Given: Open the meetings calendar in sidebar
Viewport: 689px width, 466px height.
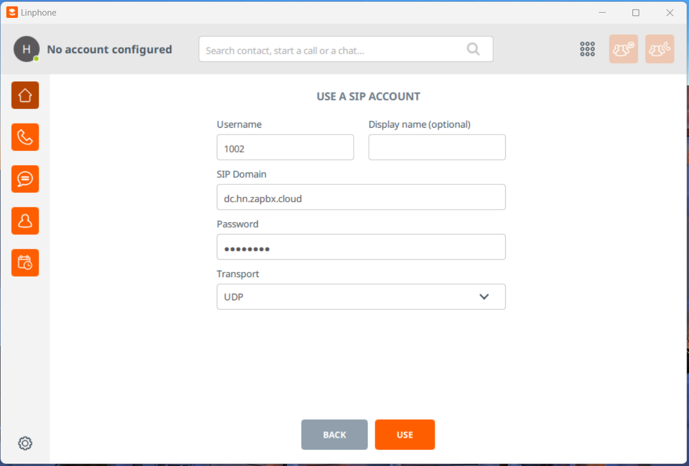Looking at the screenshot, I should (x=25, y=263).
